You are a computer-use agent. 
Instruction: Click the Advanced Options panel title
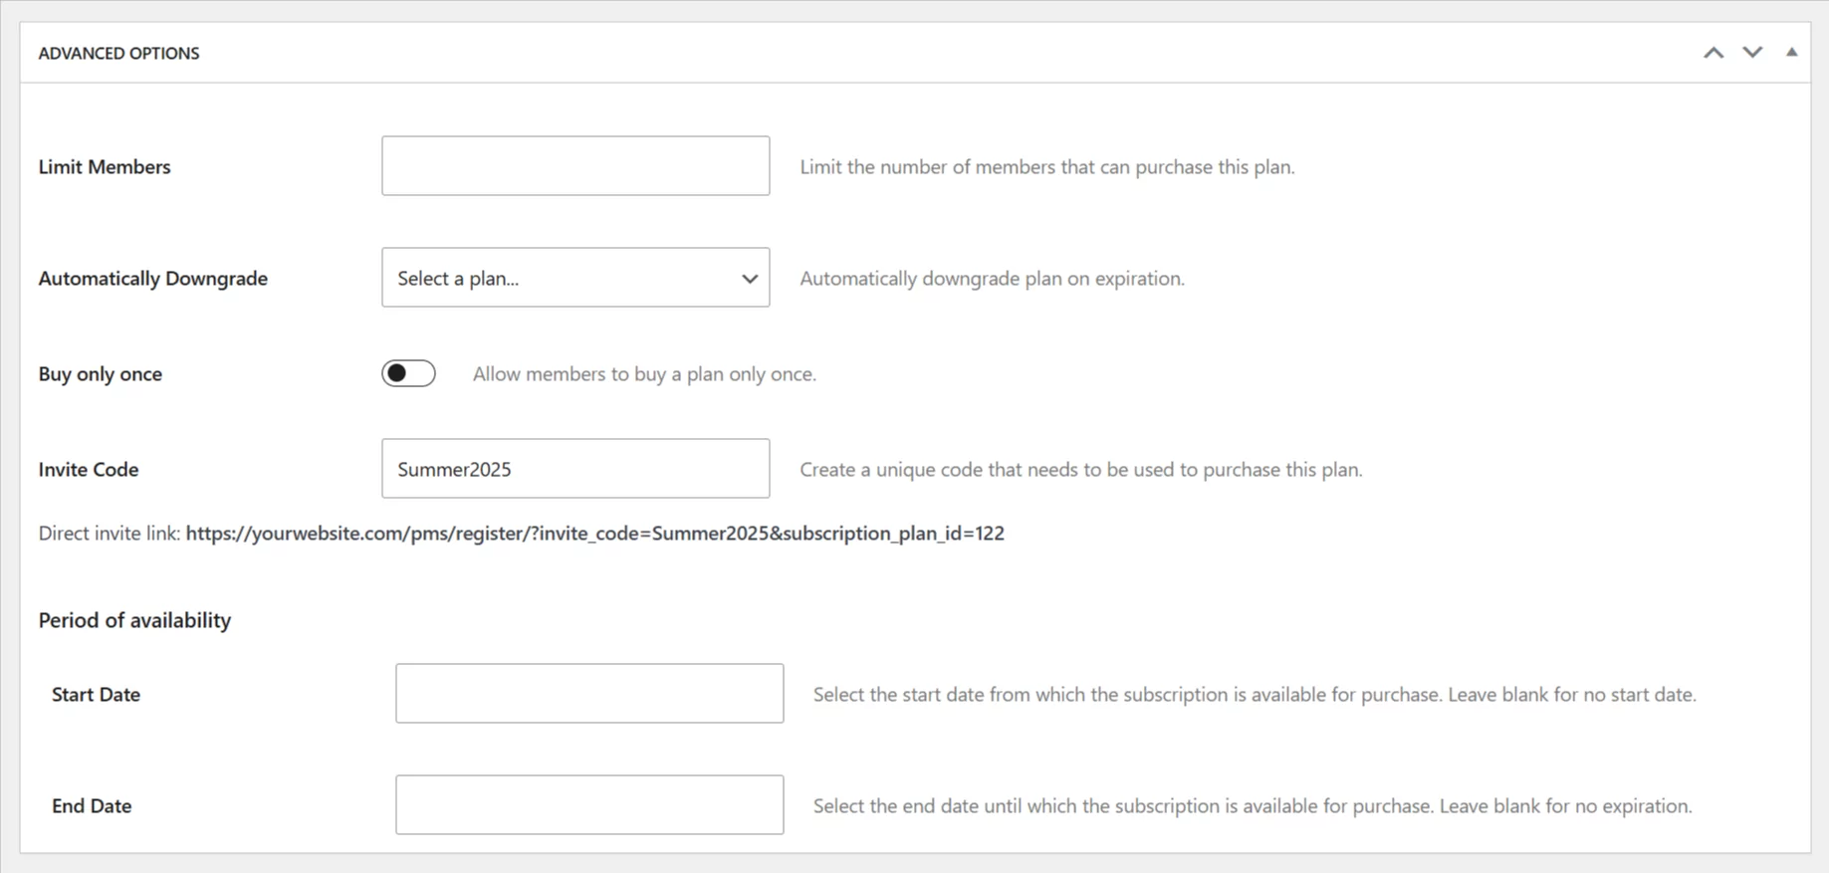tap(118, 54)
